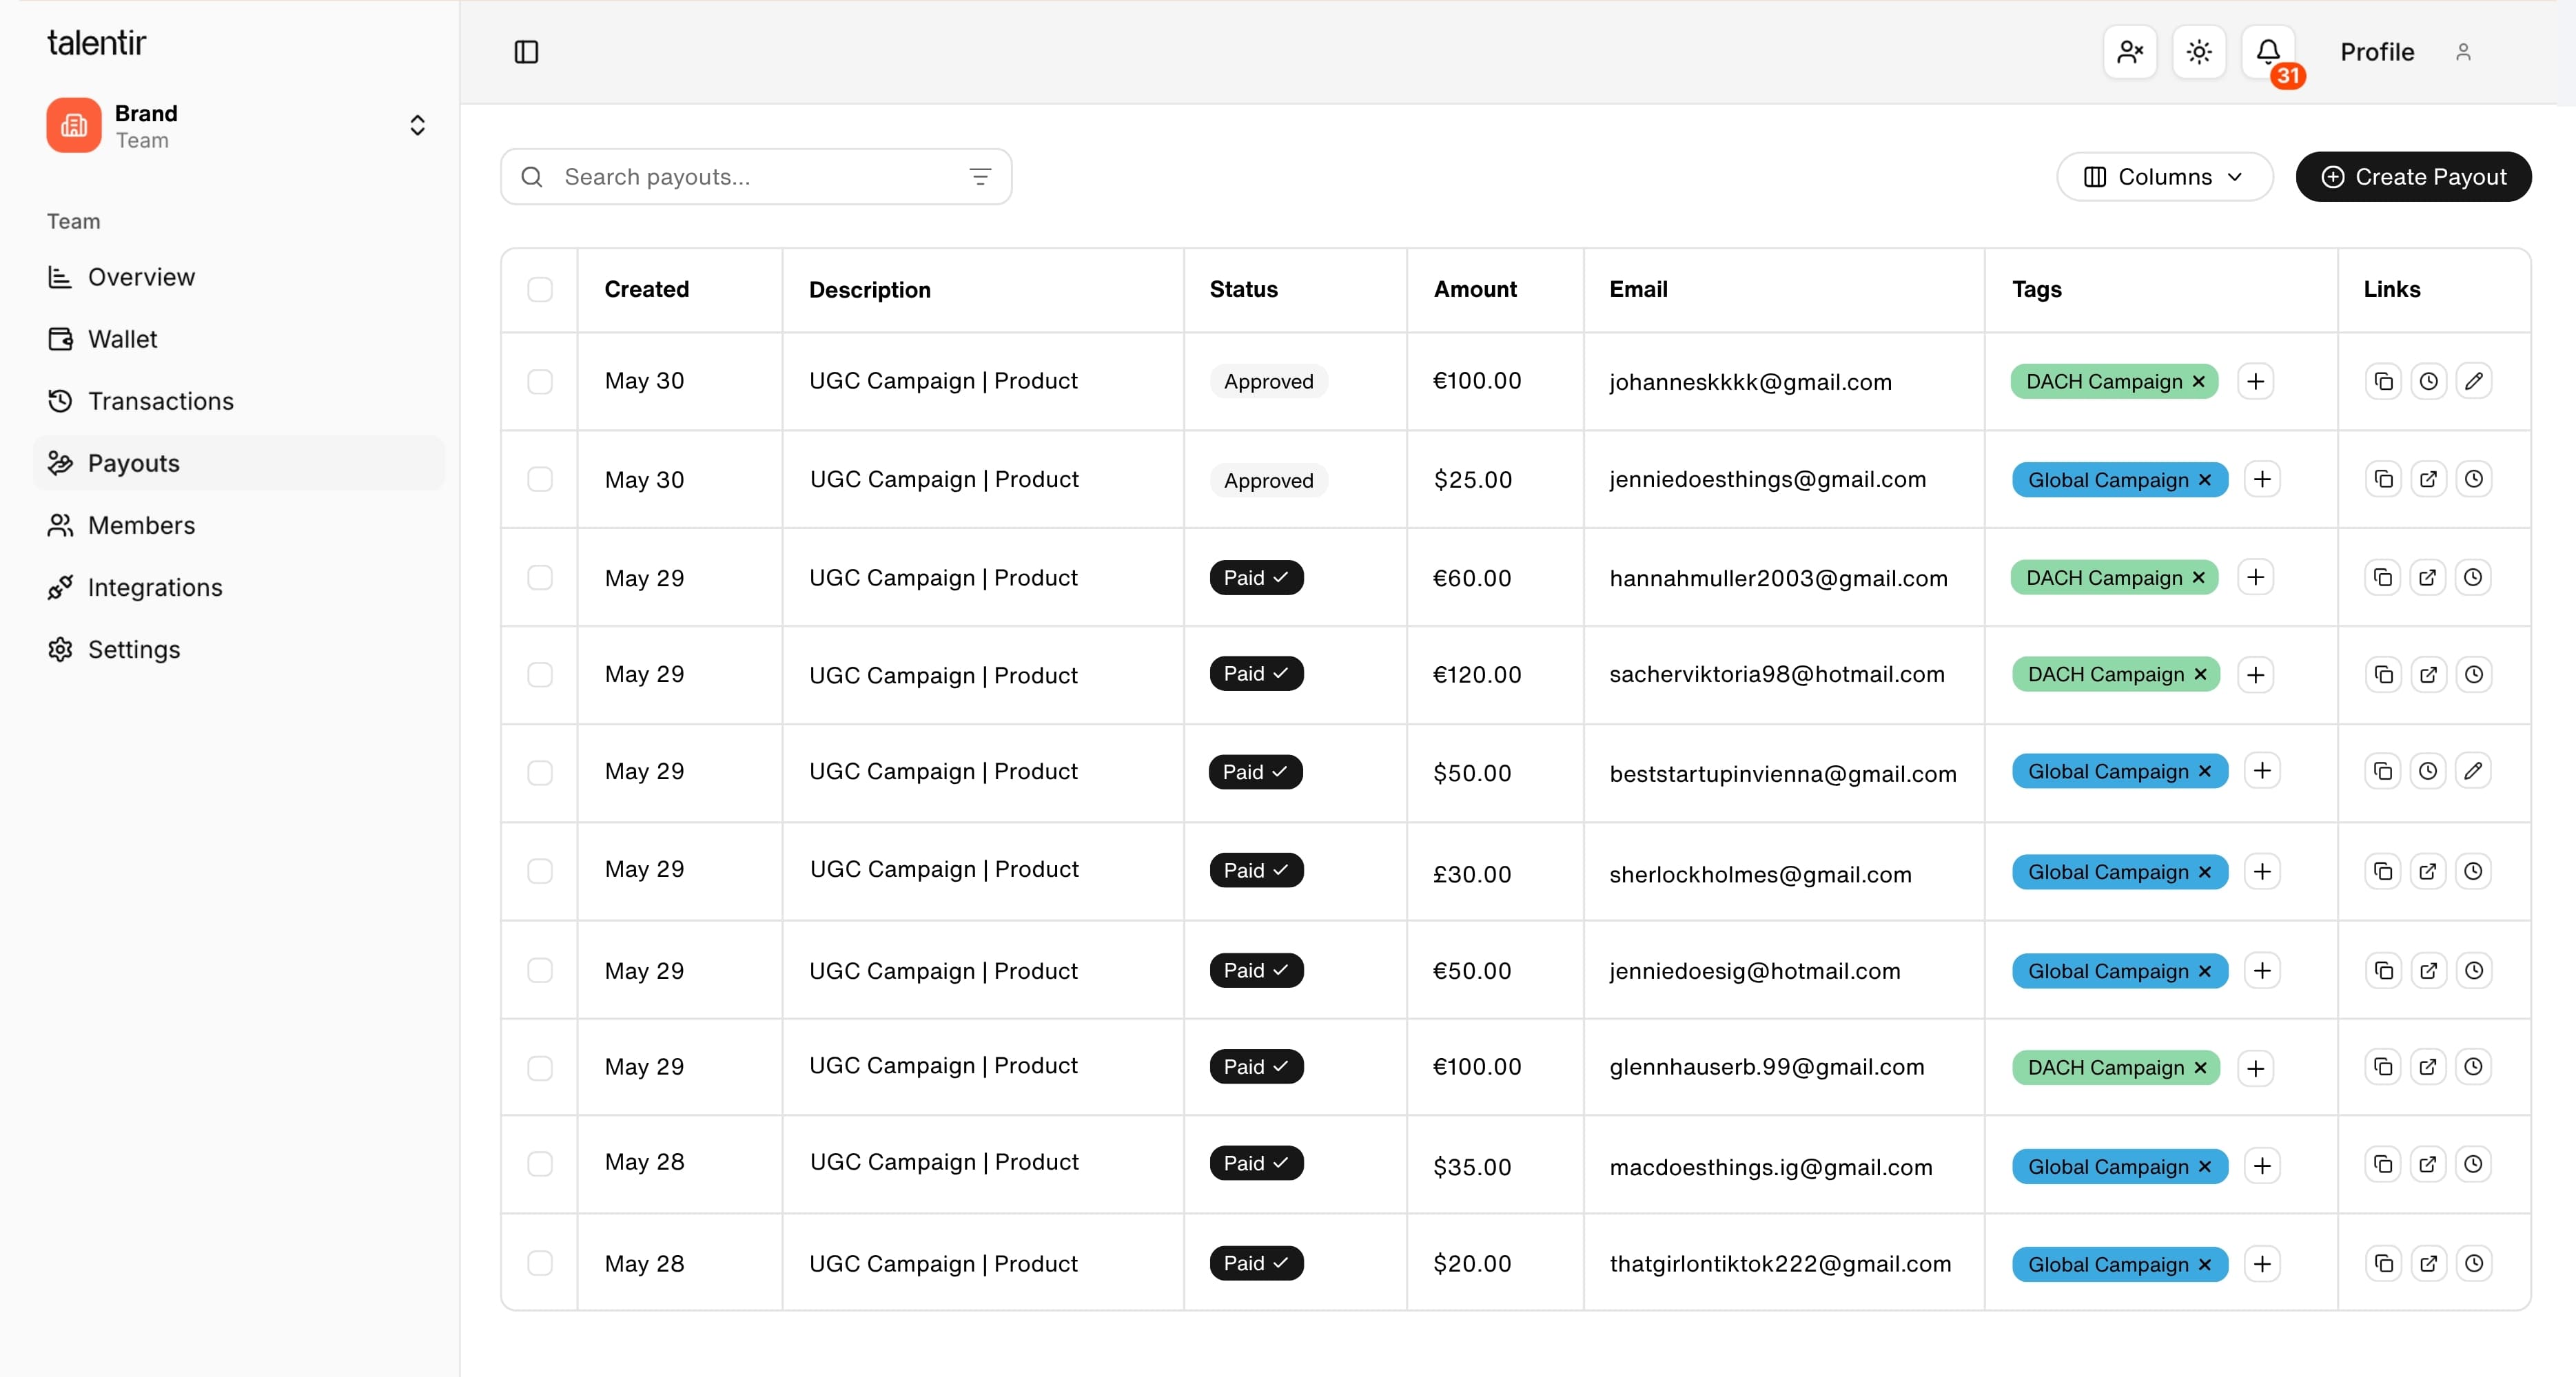Viewport: 2576px width, 1377px height.
Task: Click the talentir logo
Action: pos(97,42)
